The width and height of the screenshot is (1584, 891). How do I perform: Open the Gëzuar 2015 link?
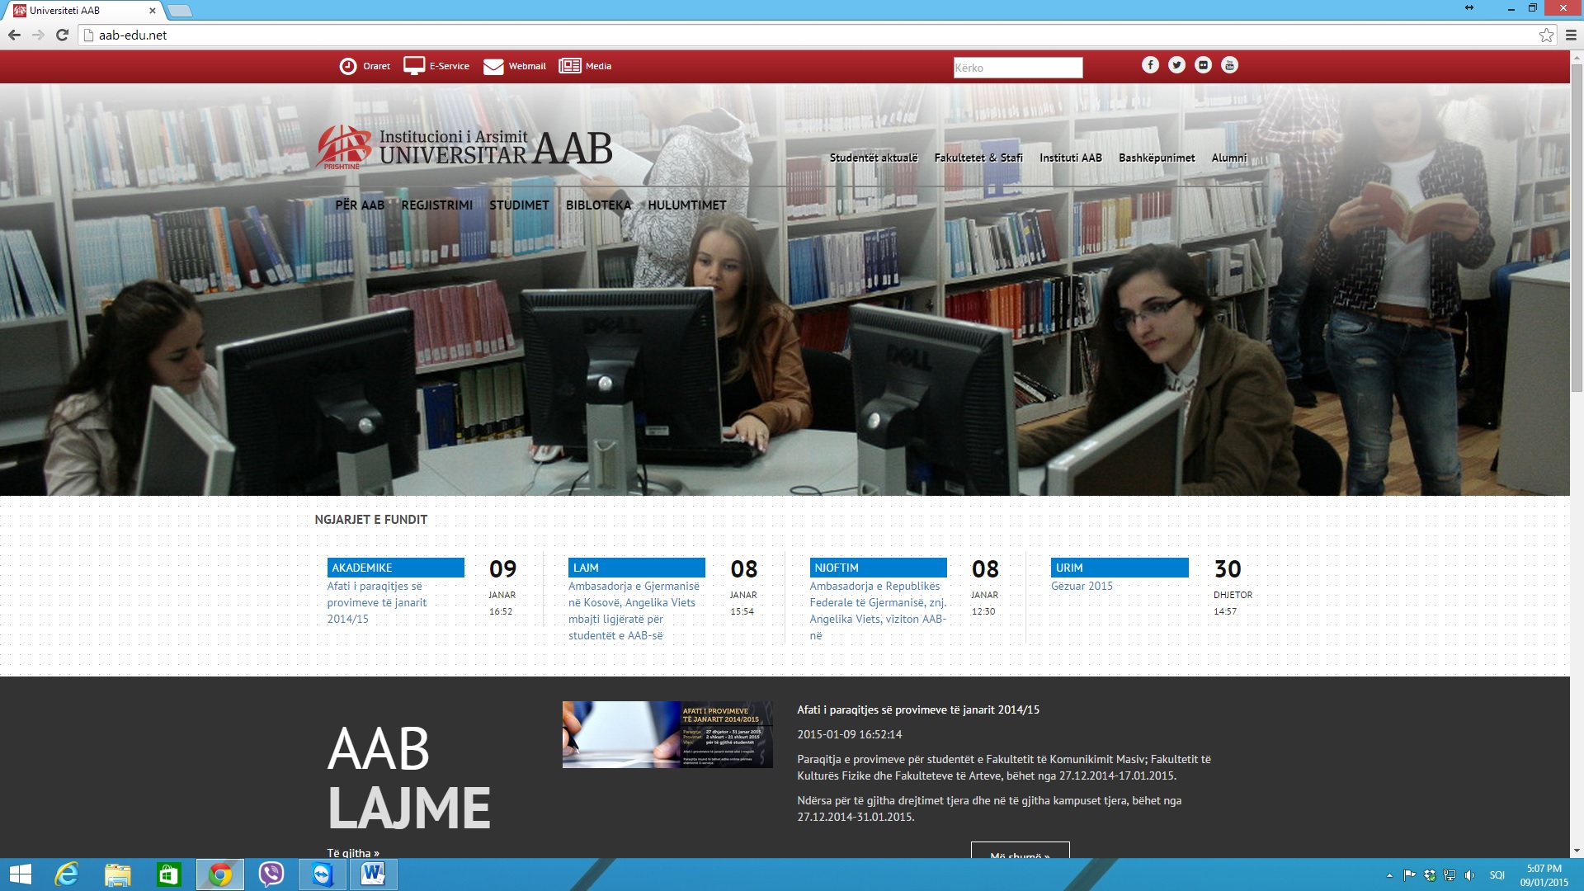(1082, 586)
